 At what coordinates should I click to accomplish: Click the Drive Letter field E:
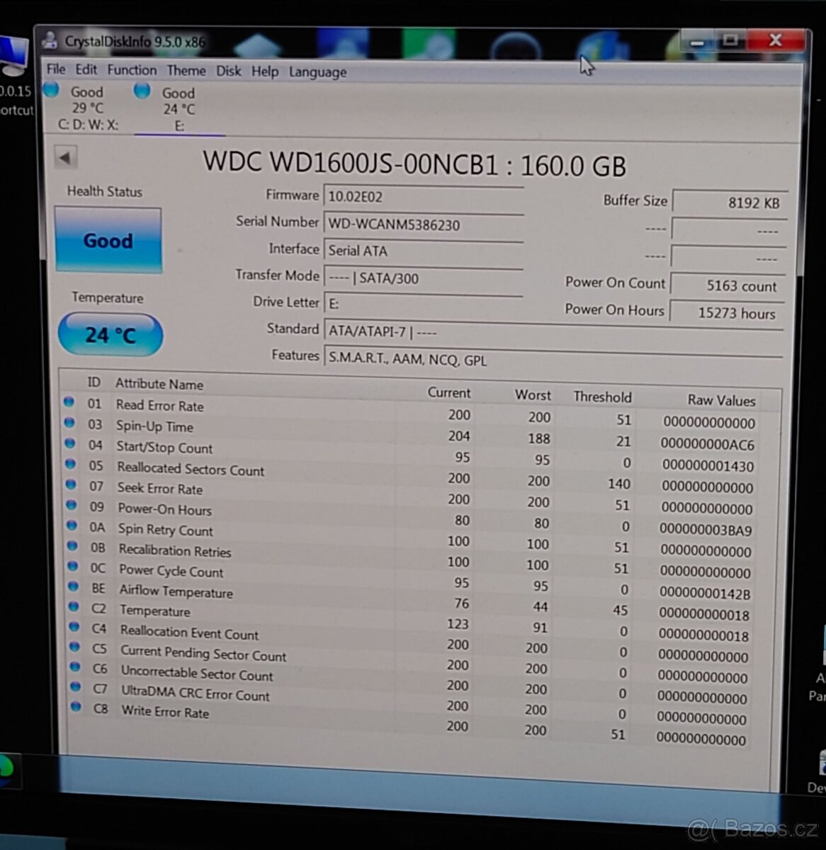point(423,304)
